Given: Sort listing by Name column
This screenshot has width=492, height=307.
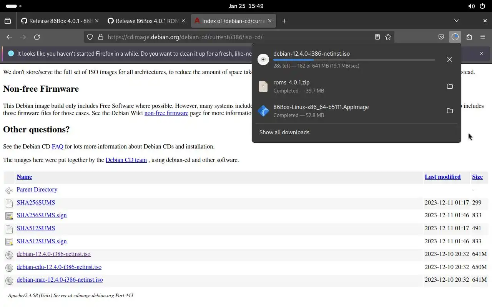Looking at the screenshot, I should 24,177.
